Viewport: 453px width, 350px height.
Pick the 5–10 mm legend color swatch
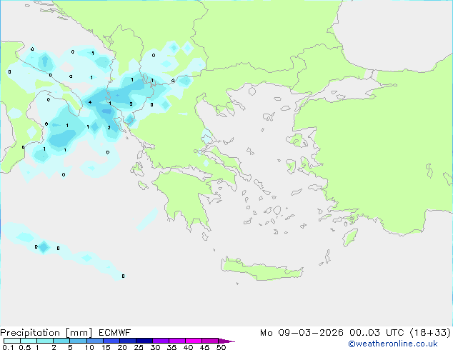[78, 341]
